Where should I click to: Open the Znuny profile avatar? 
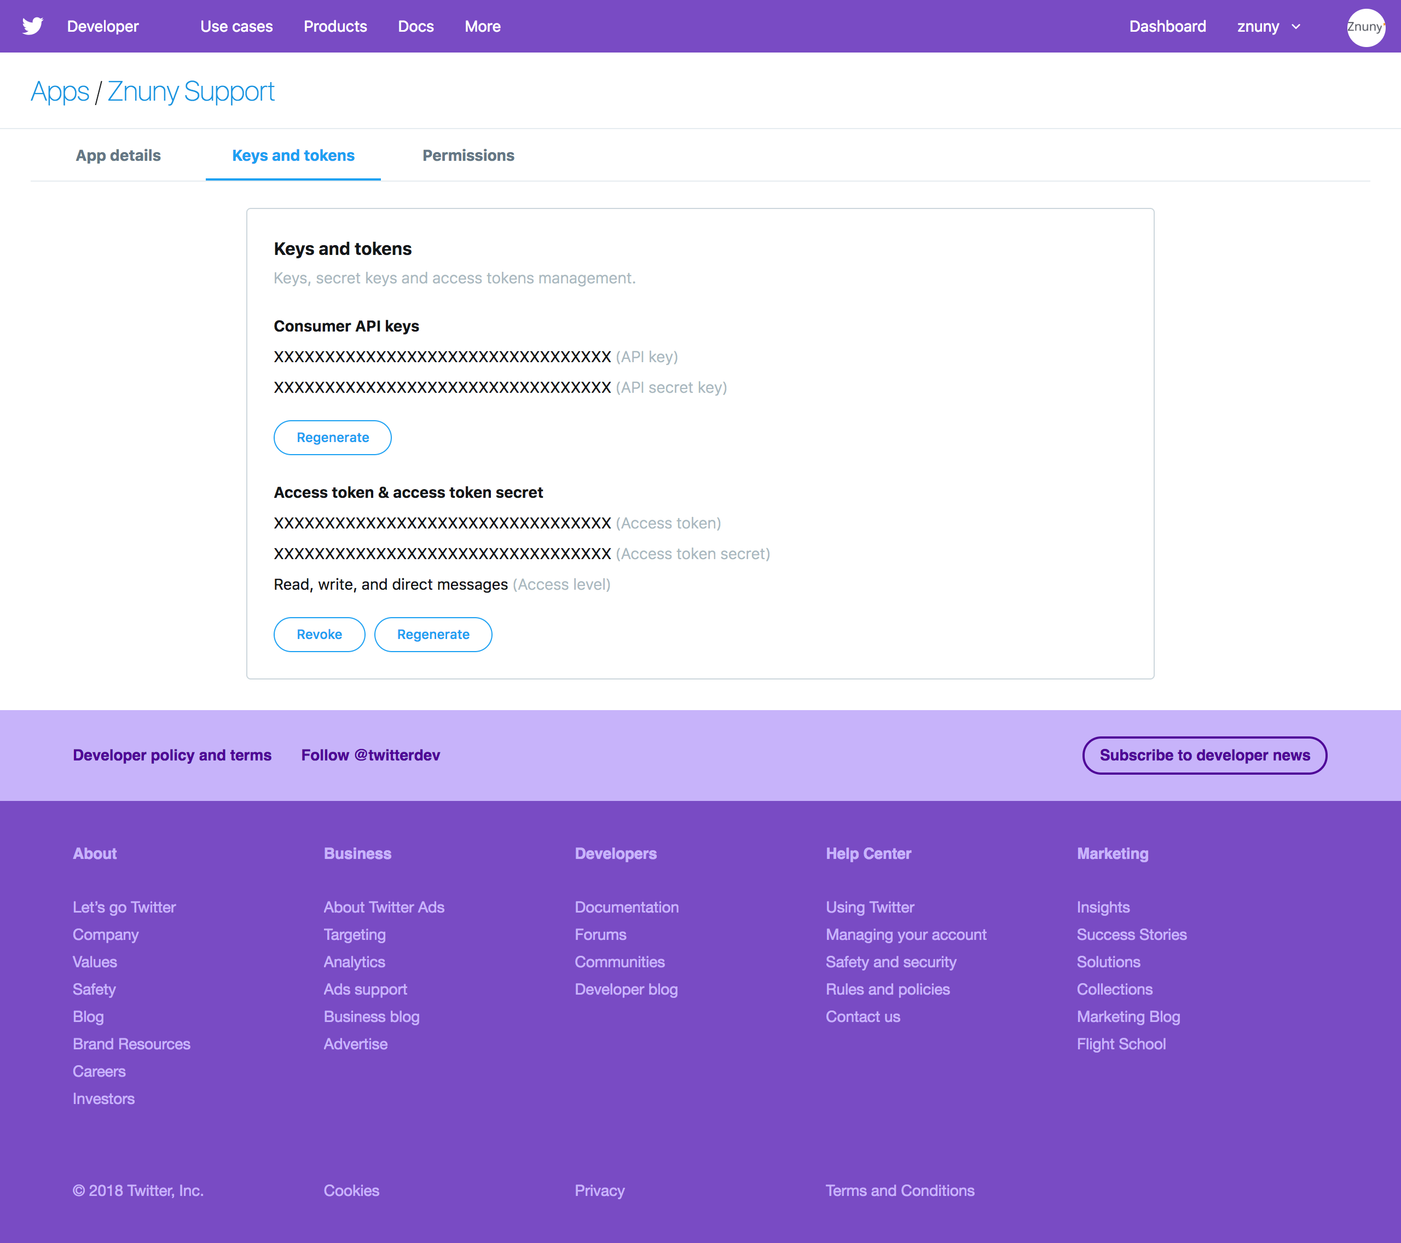(1365, 27)
